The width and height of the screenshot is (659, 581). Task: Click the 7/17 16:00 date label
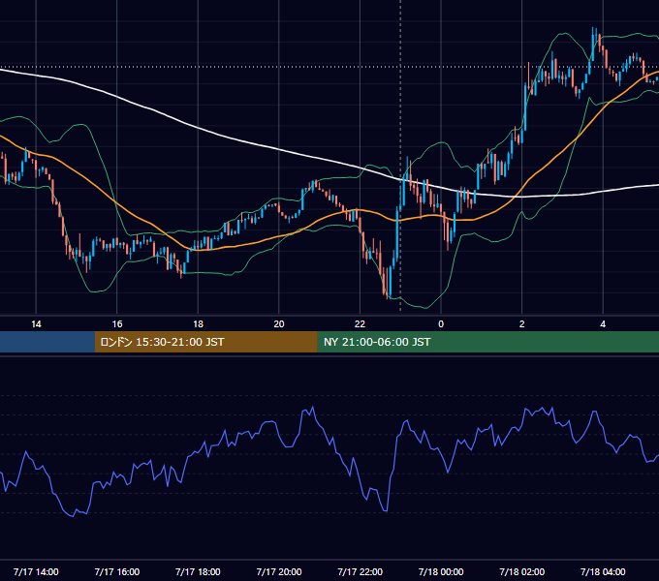click(117, 571)
